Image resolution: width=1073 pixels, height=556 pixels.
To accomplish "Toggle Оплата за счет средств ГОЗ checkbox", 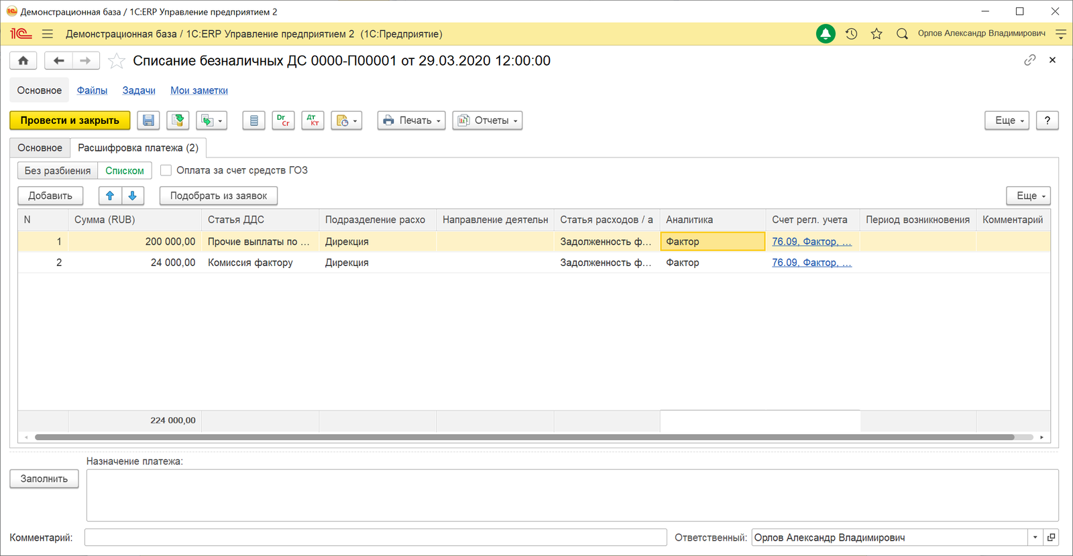I will pos(166,170).
